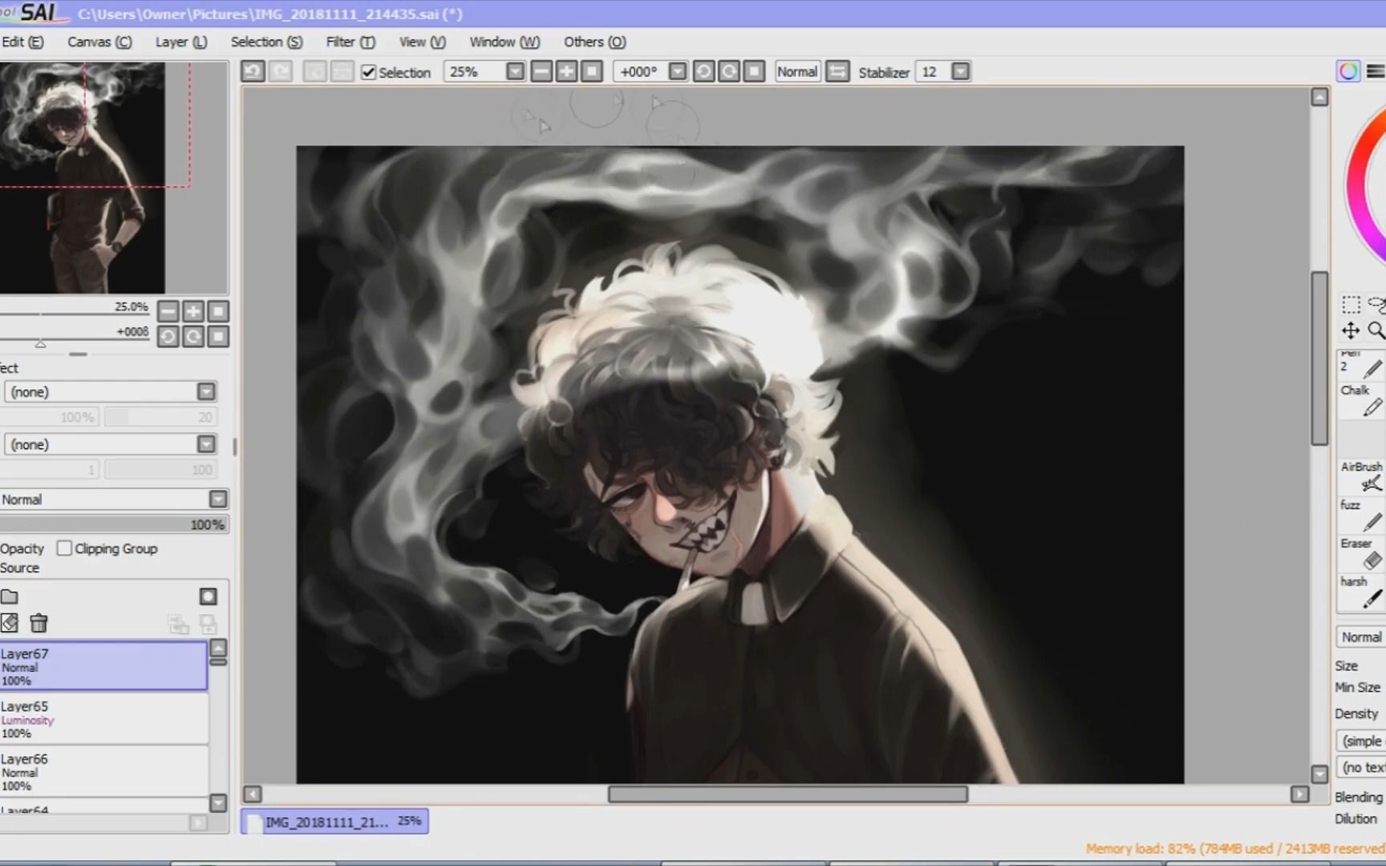The width and height of the screenshot is (1386, 866).
Task: Open the first (none) texture dropdown
Action: tap(111, 391)
